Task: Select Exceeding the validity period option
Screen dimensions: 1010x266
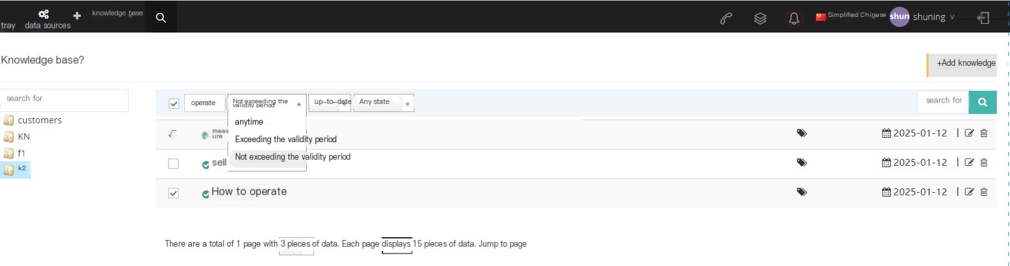Action: click(286, 140)
